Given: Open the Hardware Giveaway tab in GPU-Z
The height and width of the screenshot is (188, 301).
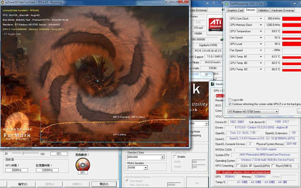Looking at the screenshot, I should pos(283,10).
